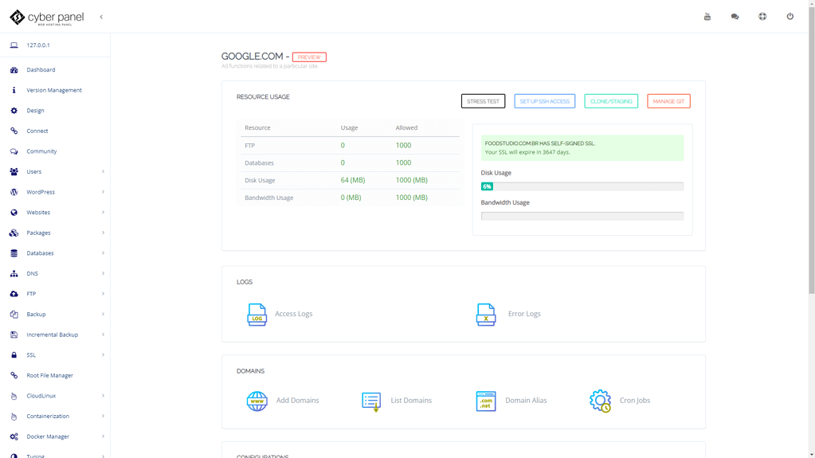Expand the SSL menu chevron
815x458 pixels.
103,355
